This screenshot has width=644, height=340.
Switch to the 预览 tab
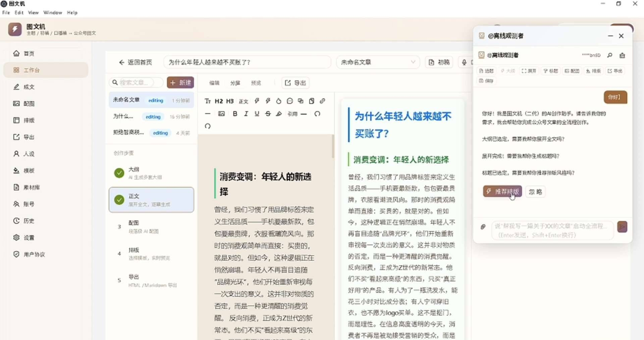click(x=256, y=83)
